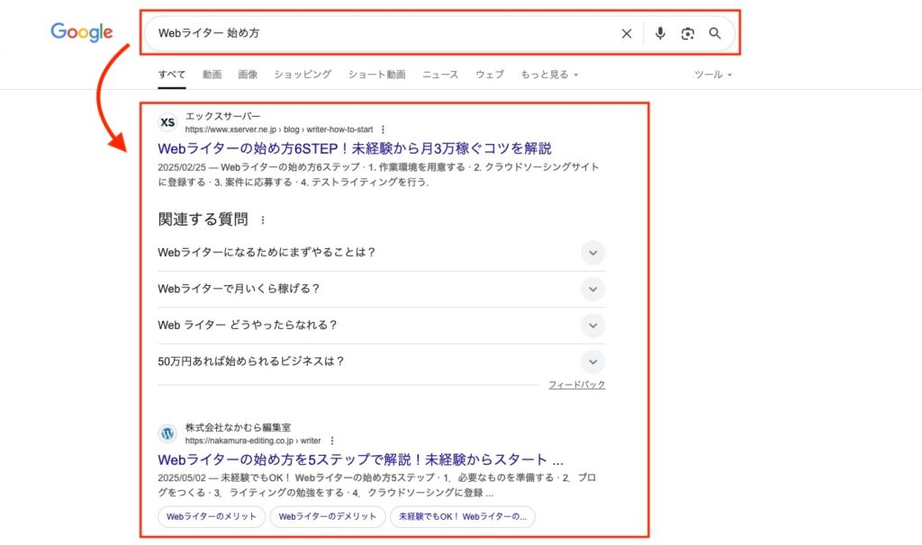Screen dimensions: 922x545
Task: Expand the もっと見る dropdown
Action: [549, 75]
